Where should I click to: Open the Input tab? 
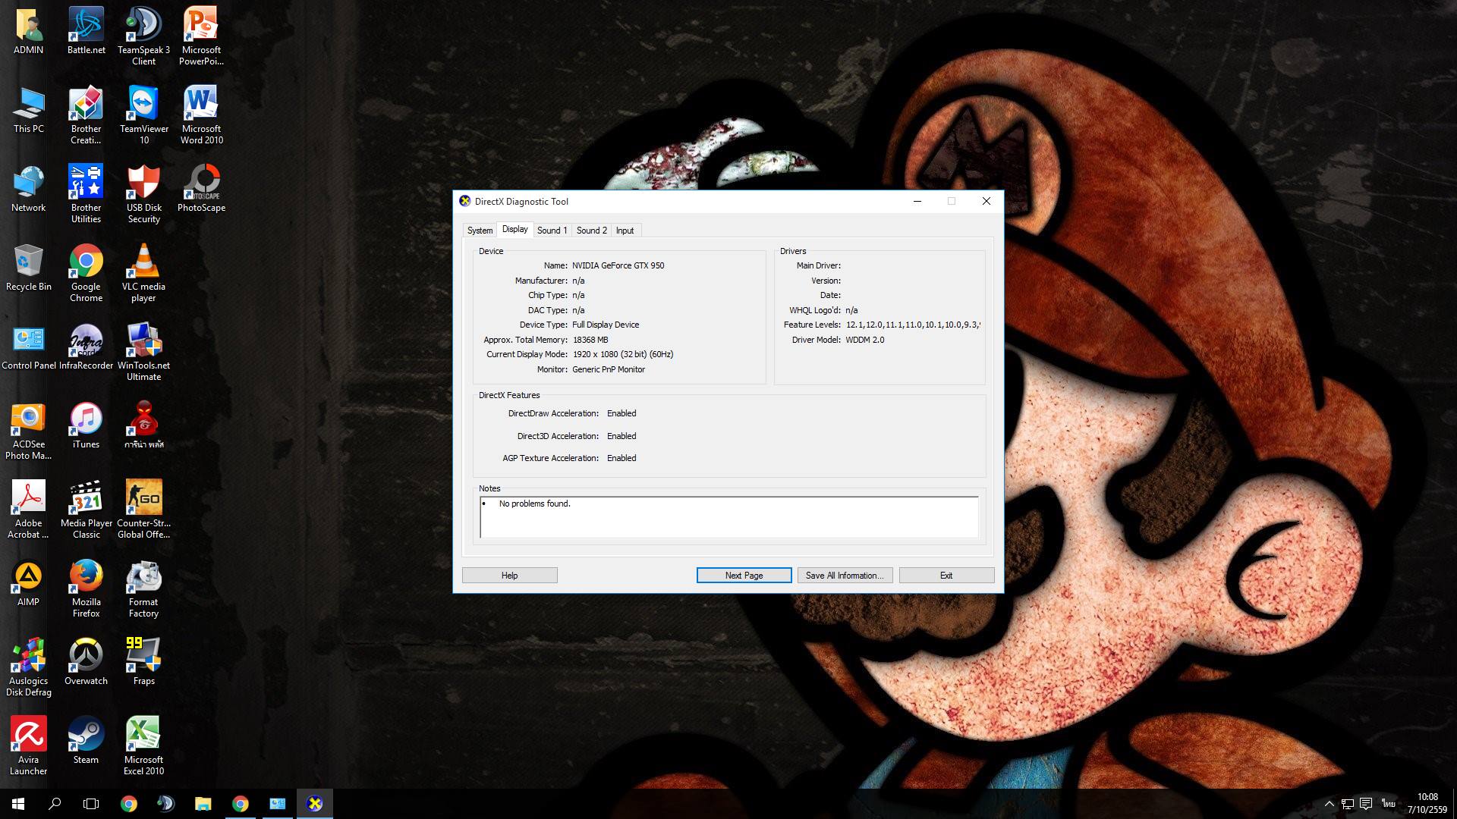tap(625, 231)
